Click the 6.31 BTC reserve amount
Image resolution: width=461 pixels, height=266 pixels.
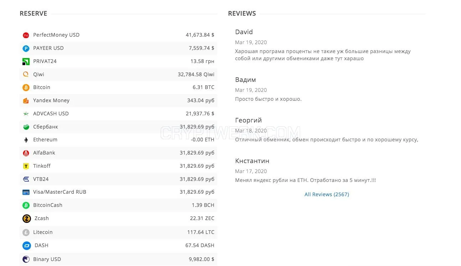point(204,87)
